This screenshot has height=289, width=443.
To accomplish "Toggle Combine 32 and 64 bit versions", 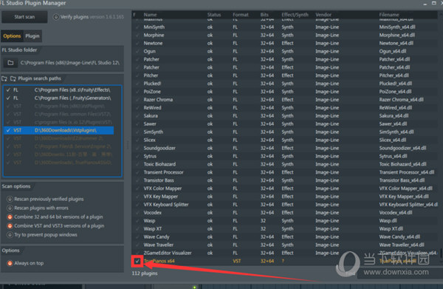I will click(x=10, y=217).
